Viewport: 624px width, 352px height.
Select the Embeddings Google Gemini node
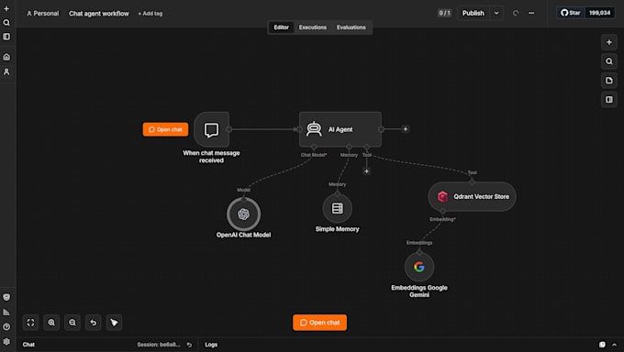point(419,267)
